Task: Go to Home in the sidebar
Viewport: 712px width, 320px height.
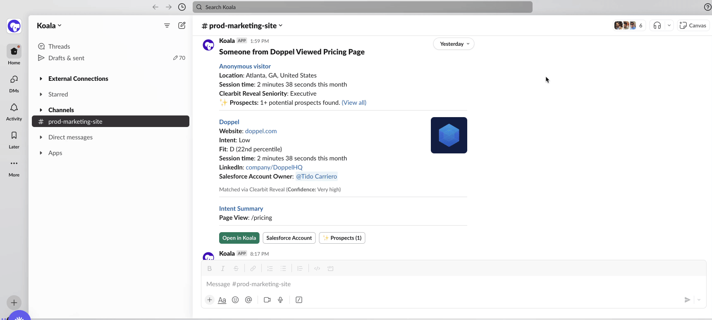Action: click(14, 55)
